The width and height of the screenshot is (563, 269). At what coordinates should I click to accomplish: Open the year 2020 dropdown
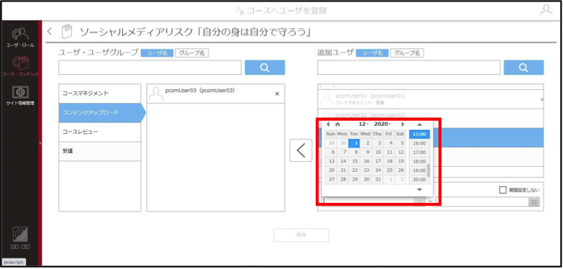click(x=382, y=124)
